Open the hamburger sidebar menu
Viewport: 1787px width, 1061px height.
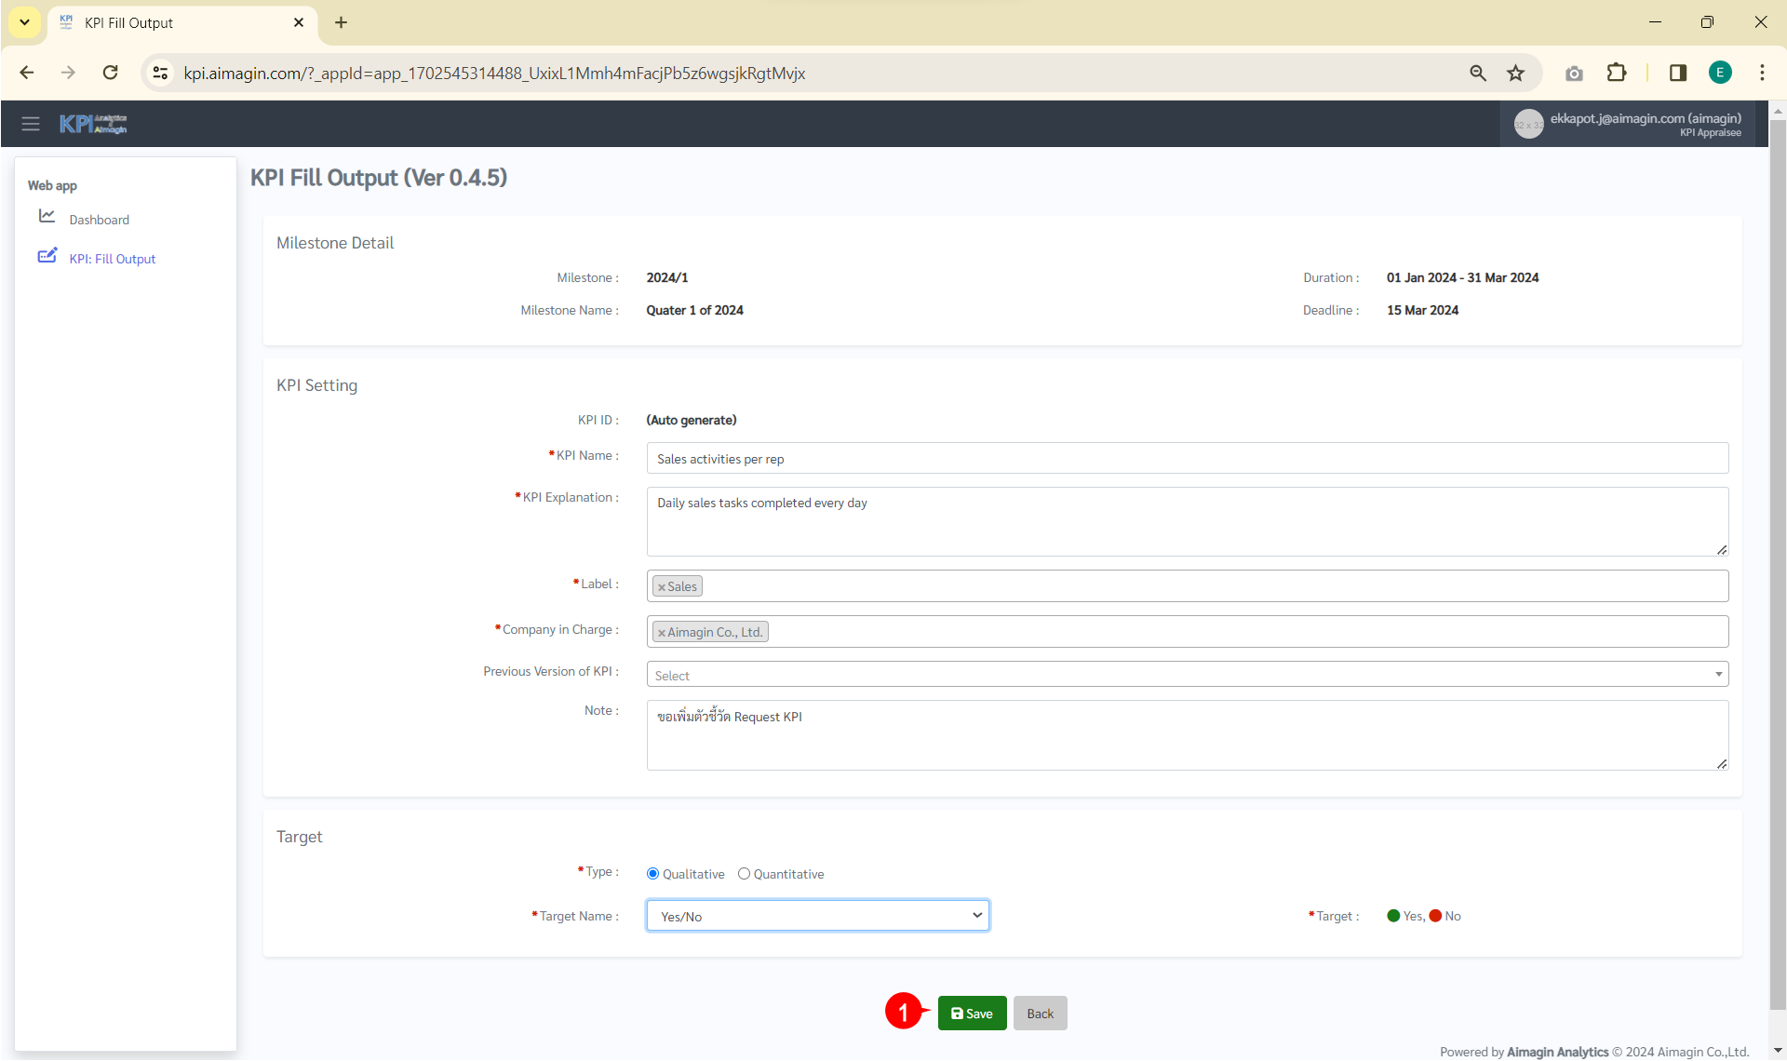coord(31,124)
